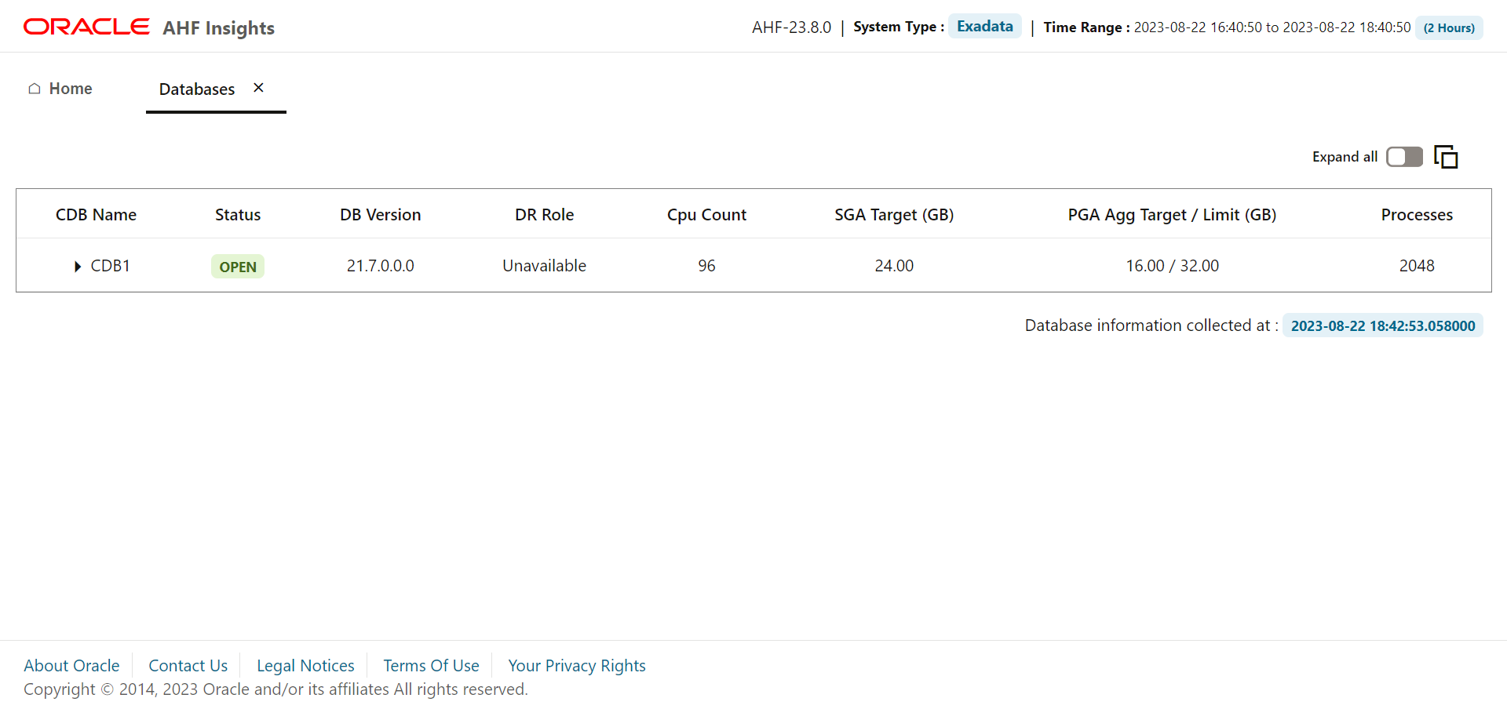Click the DR Role column header
This screenshot has width=1507, height=709.
545,215
